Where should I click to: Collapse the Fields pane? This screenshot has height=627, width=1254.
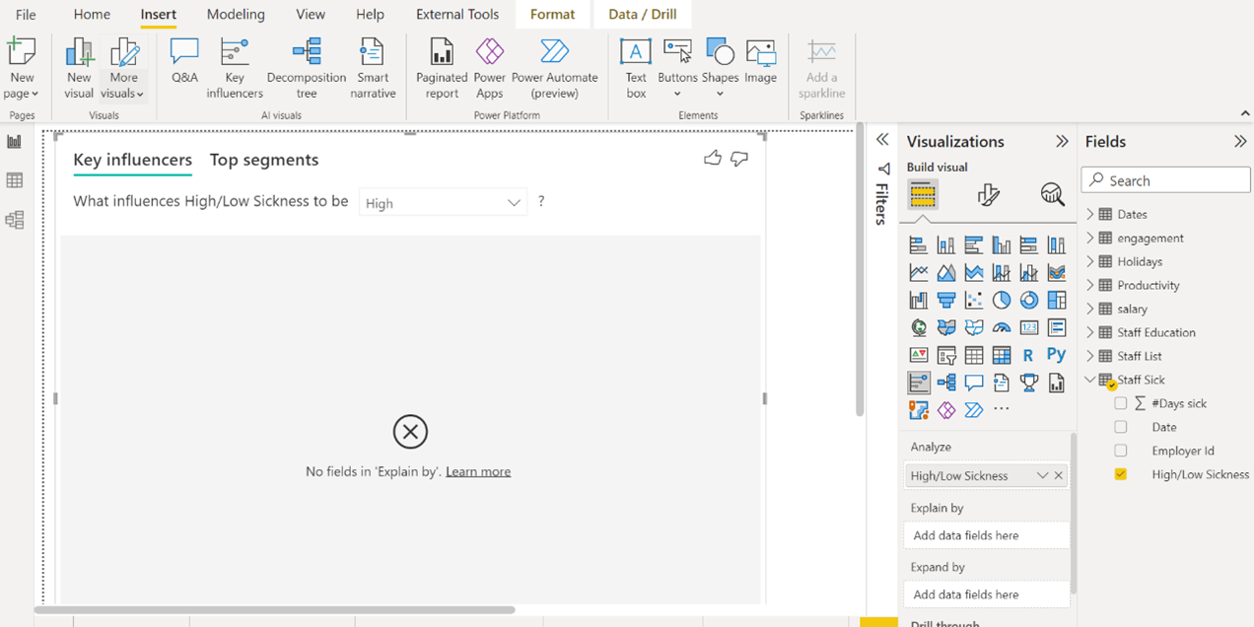pyautogui.click(x=1240, y=141)
